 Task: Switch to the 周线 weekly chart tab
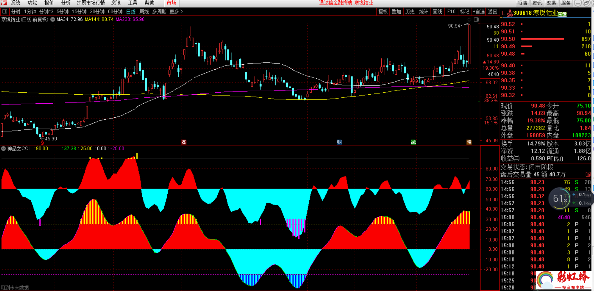[144, 12]
